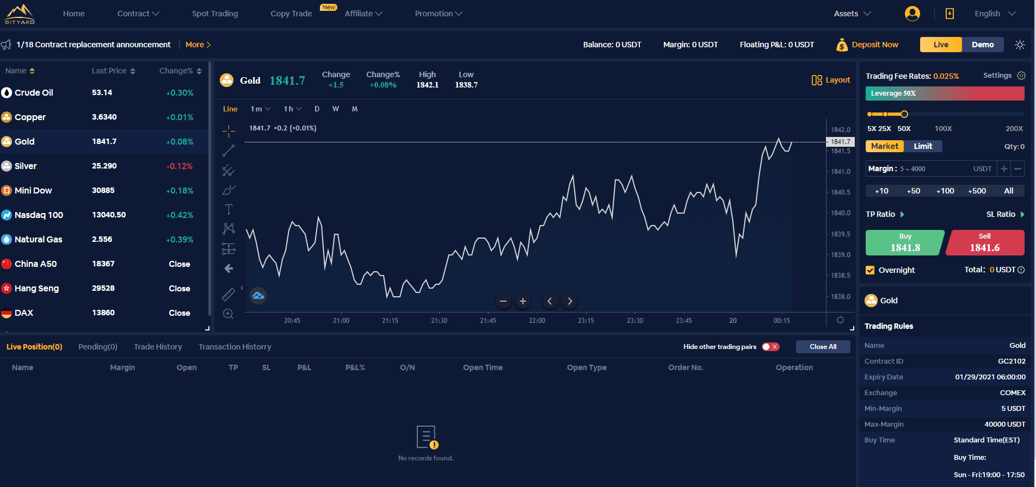Expand the 1 m timeframe dropdown

pyautogui.click(x=260, y=109)
